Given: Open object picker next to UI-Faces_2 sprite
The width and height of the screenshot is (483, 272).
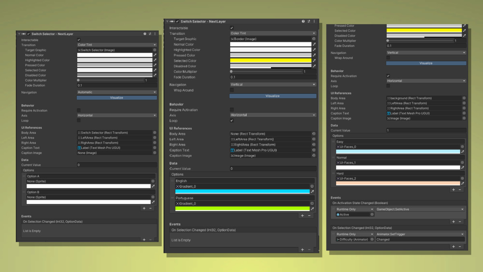Looking at the screenshot, I should 462,179.
